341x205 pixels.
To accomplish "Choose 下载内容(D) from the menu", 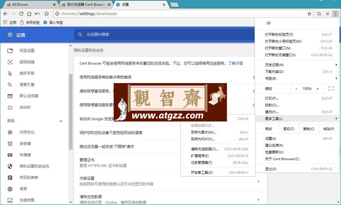I will click(297, 72).
